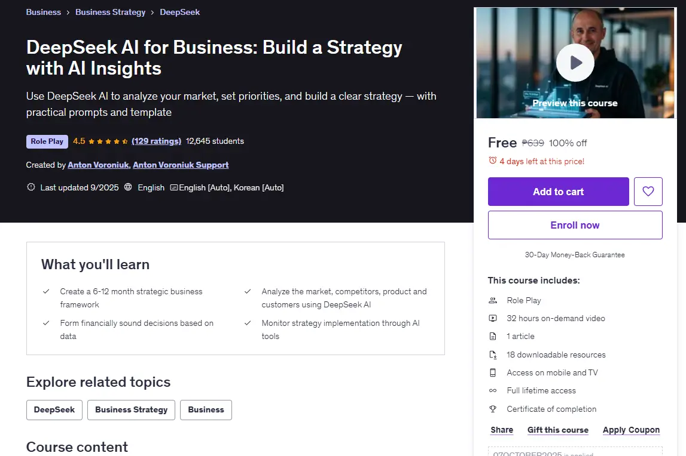Click the Share link

[502, 430]
